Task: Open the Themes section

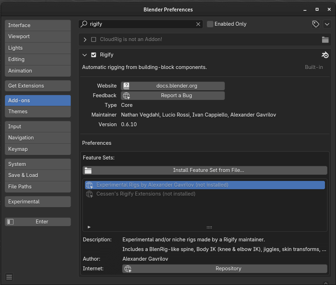Action: [38, 112]
